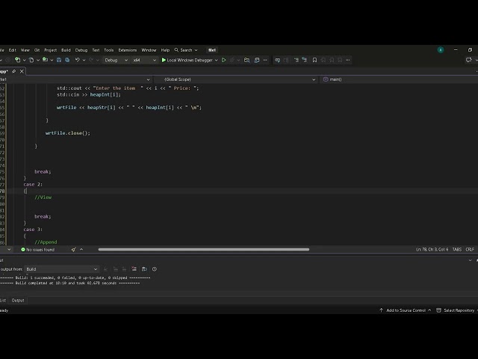Viewport: 478px width, 359px height.
Task: Expand the code cleanup profile caret
Action: (81, 250)
